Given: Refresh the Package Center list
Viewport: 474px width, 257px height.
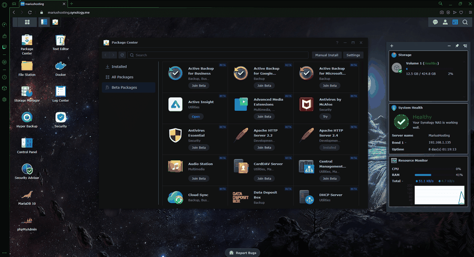Looking at the screenshot, I should click(x=122, y=55).
